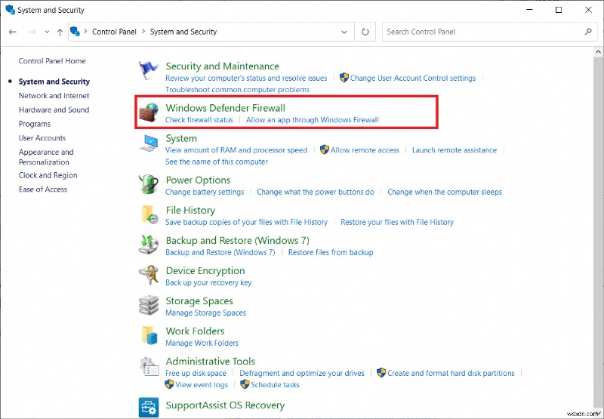The width and height of the screenshot is (604, 419).
Task: Click Create and format hard disk partitions
Action: click(451, 373)
